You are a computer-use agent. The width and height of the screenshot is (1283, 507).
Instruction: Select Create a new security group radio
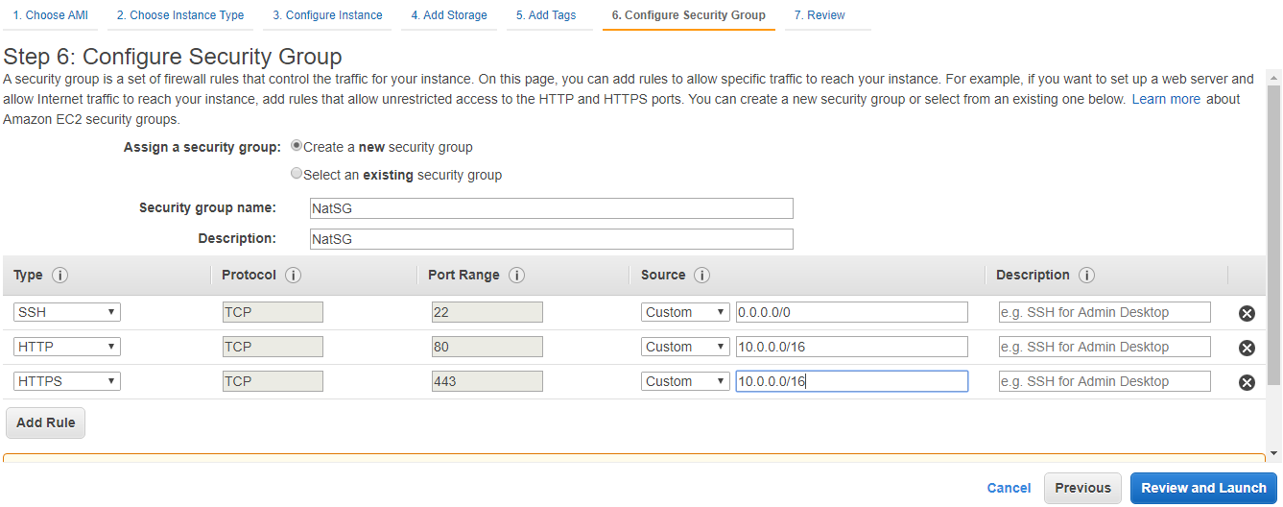[297, 147]
